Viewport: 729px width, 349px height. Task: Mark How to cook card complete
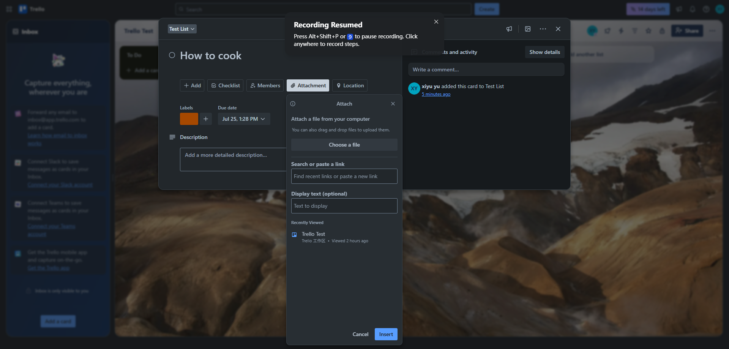click(x=172, y=55)
